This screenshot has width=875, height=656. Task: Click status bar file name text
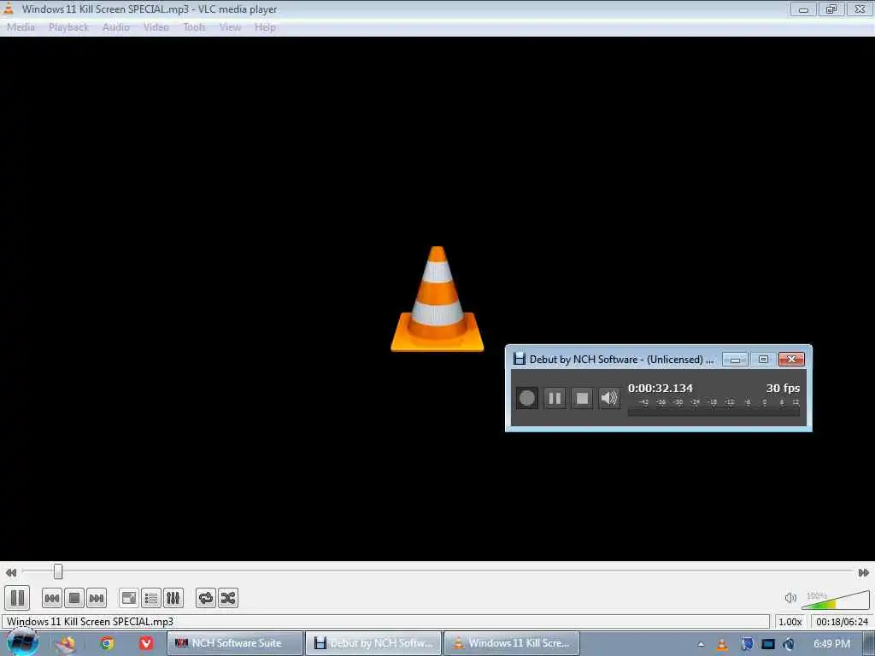point(90,622)
